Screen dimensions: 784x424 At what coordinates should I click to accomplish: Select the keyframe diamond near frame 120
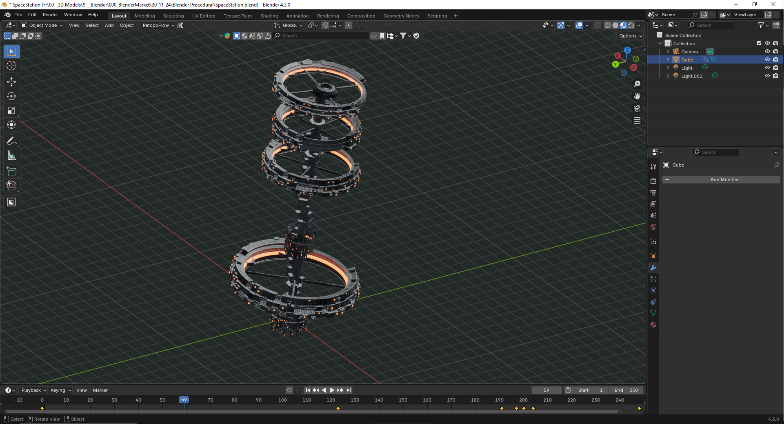pos(338,408)
